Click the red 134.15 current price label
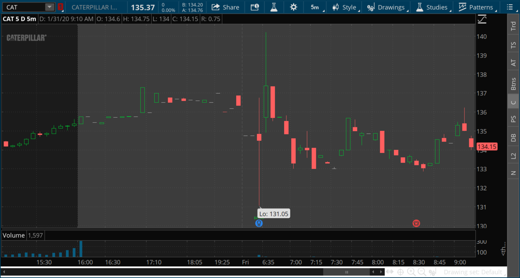The width and height of the screenshot is (520, 278). click(487, 146)
